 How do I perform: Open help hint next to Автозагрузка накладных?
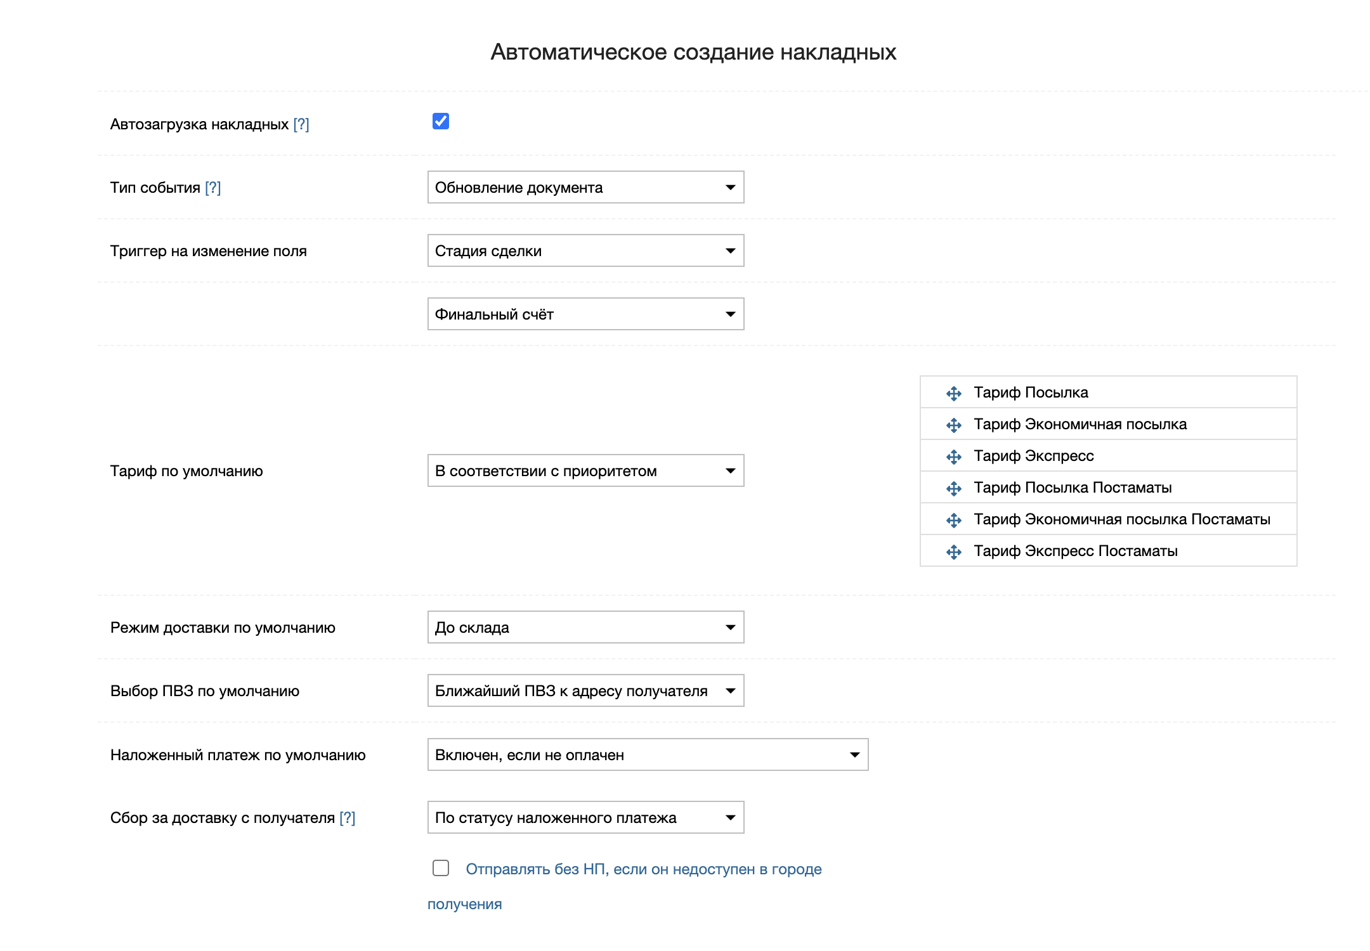(301, 124)
